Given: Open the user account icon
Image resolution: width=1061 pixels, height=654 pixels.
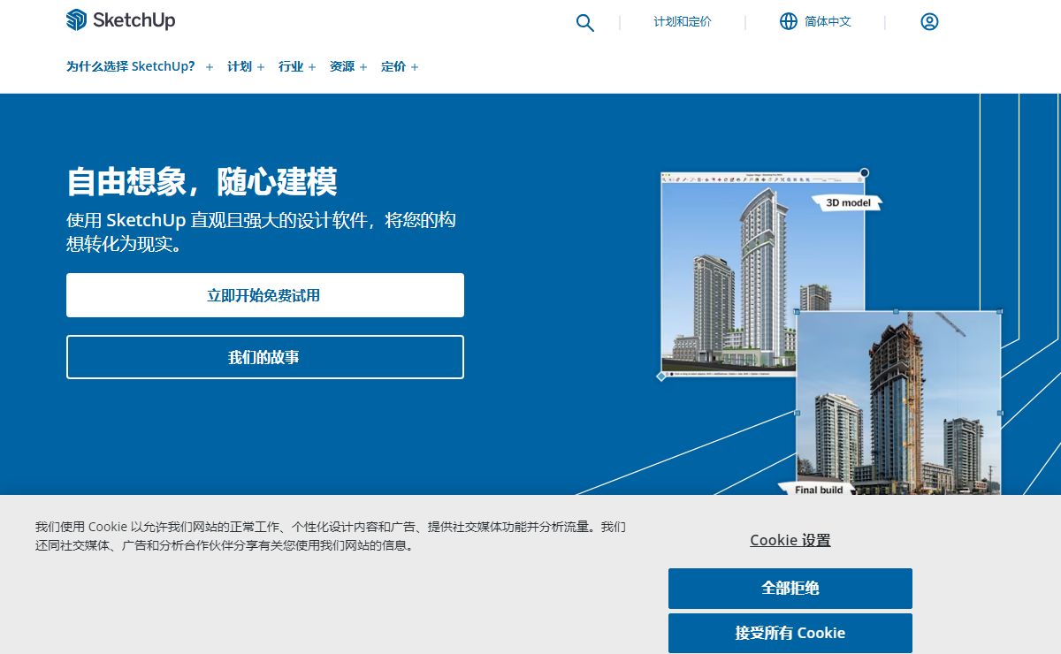Looking at the screenshot, I should tap(929, 21).
